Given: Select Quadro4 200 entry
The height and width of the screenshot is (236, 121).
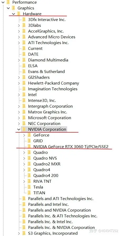Looking at the screenshot, I should click(46, 176).
